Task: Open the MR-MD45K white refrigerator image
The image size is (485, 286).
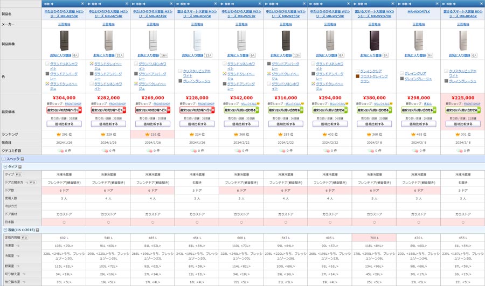Action: 197,40
